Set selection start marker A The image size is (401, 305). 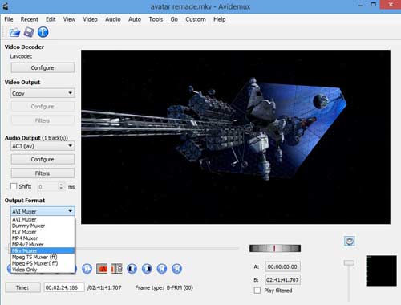[102, 269]
